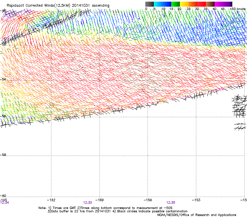Click the '-60' latitude axis label

tap(3, 196)
